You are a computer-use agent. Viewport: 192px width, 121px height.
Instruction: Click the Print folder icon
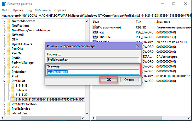pos(8,76)
